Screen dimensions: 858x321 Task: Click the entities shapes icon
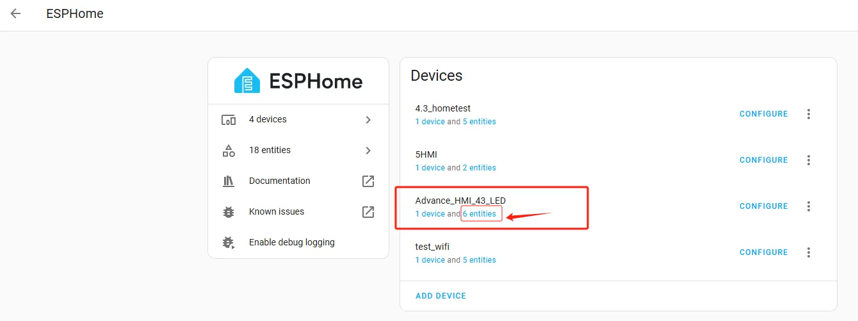229,151
